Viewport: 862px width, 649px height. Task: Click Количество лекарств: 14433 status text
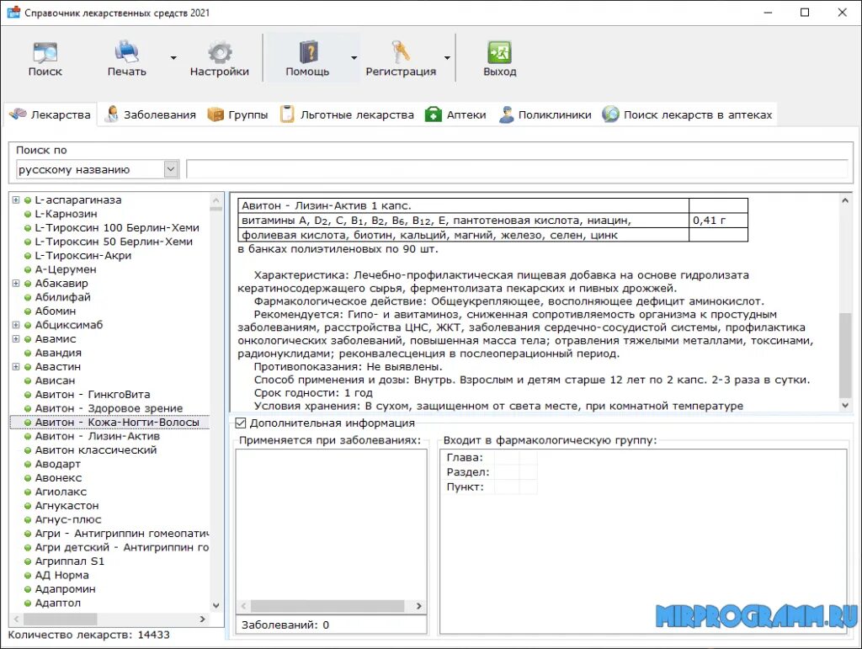pos(88,635)
